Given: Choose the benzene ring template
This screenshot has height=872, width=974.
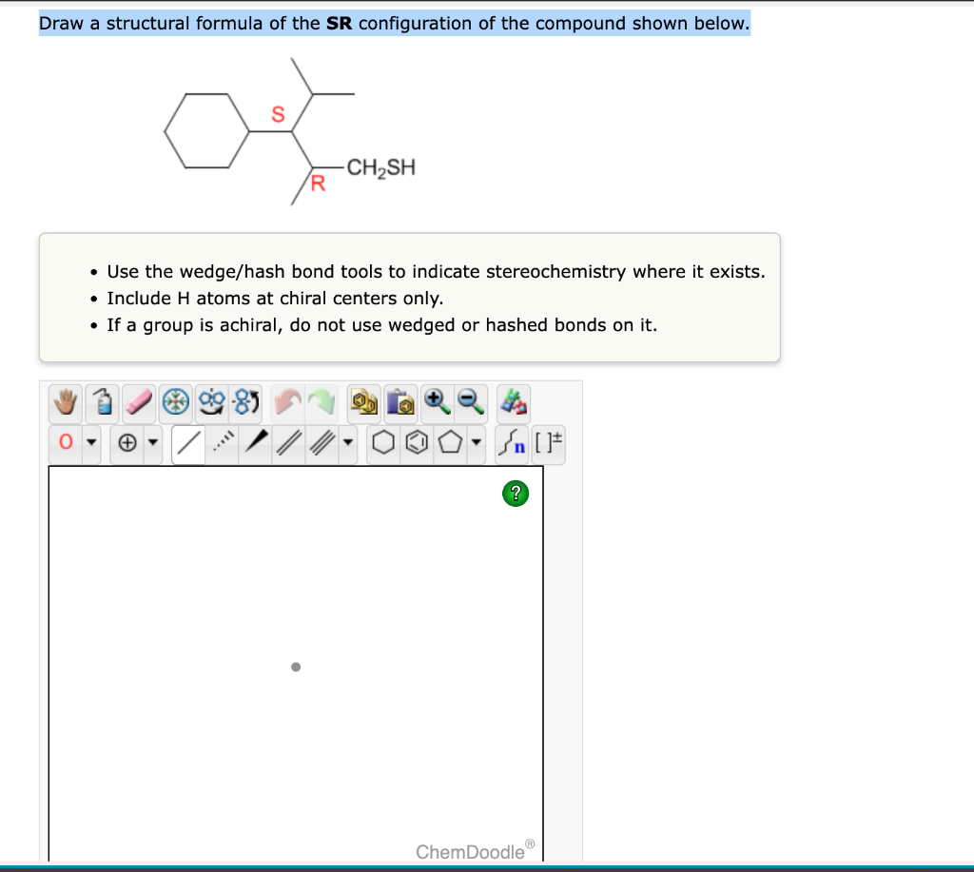Looking at the screenshot, I should (416, 442).
